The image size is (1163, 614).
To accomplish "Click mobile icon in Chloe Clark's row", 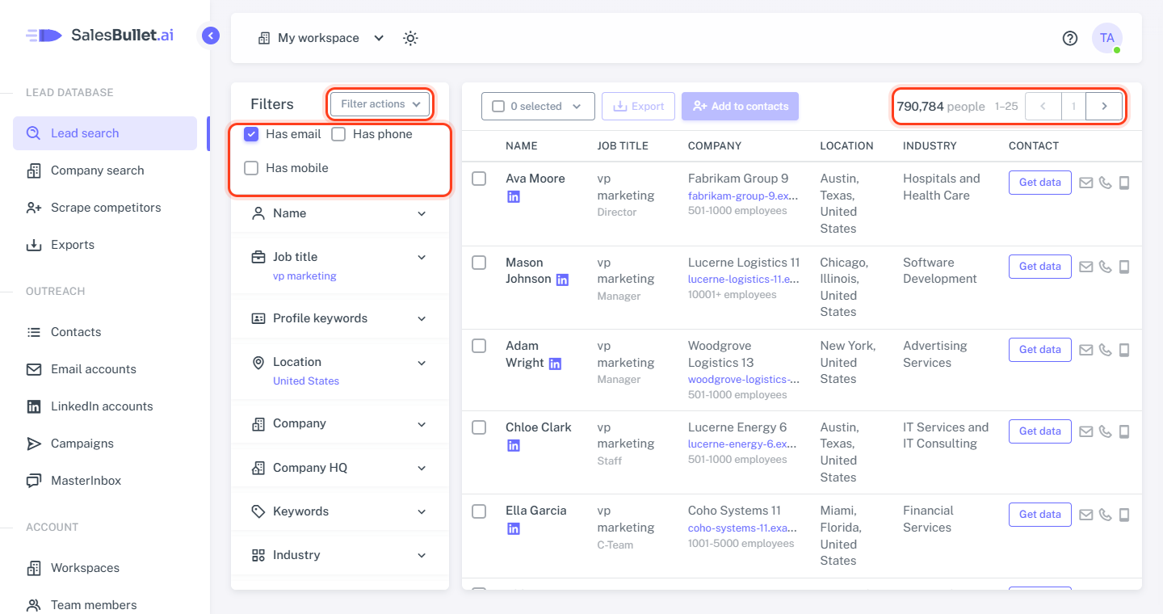I will [1124, 431].
